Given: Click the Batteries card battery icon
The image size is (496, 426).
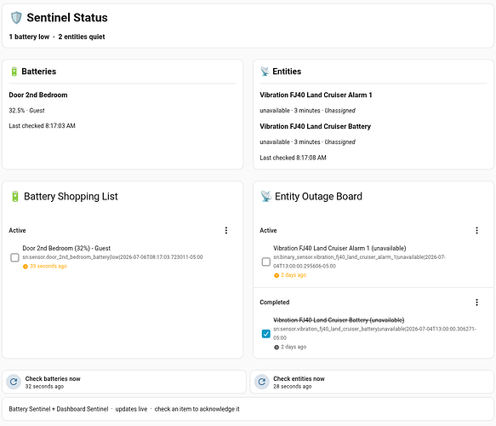Looking at the screenshot, I should [14, 72].
